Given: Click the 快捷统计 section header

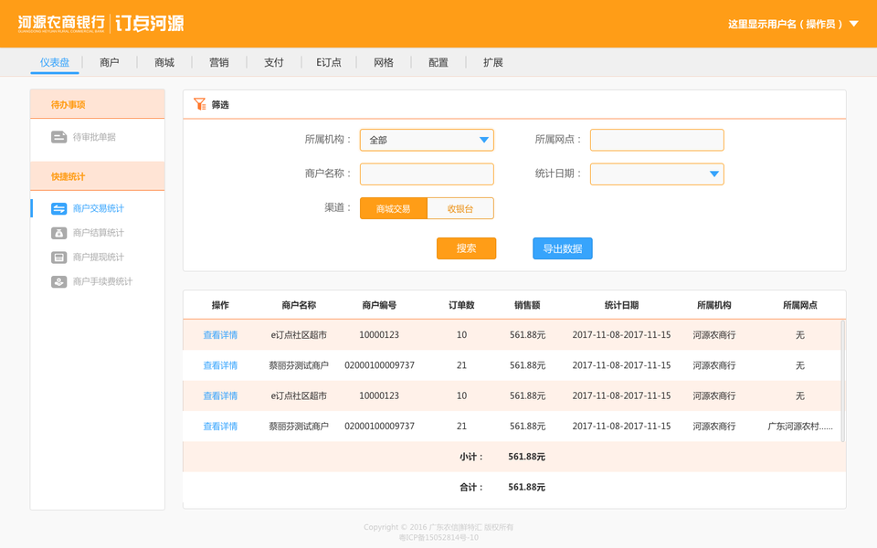Looking at the screenshot, I should point(98,176).
